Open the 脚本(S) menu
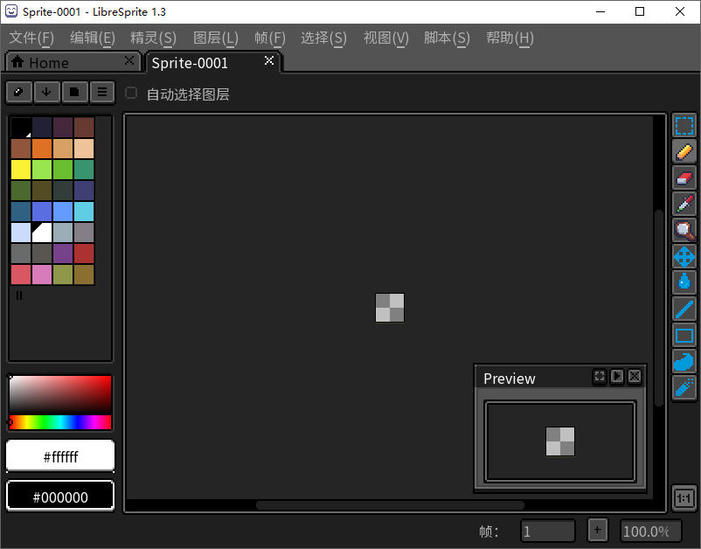 [x=447, y=38]
